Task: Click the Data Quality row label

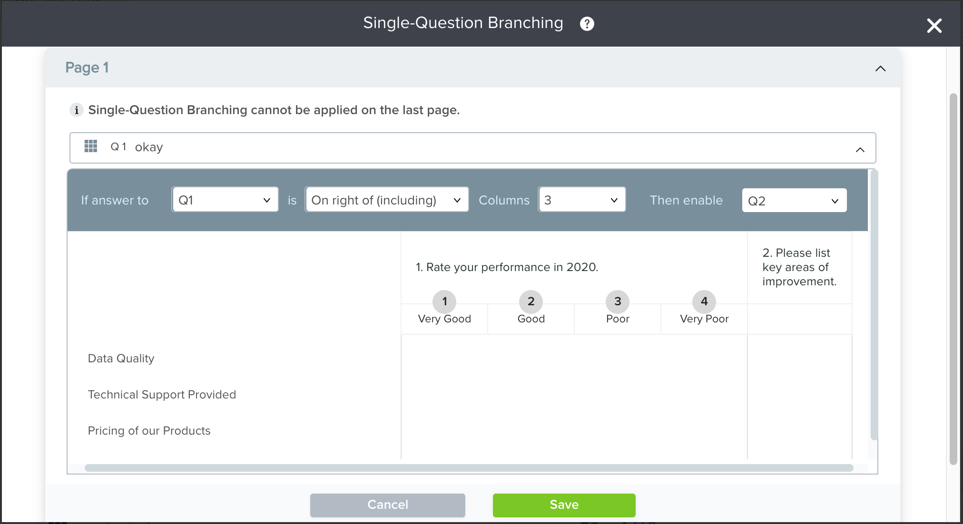Action: coord(121,359)
